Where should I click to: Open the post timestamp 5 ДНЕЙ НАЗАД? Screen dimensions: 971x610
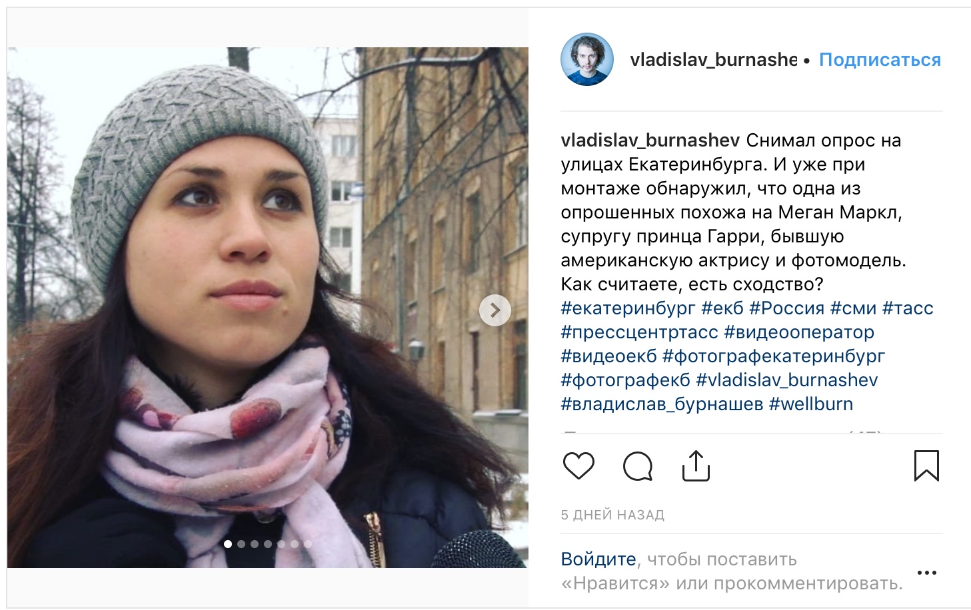pos(612,515)
